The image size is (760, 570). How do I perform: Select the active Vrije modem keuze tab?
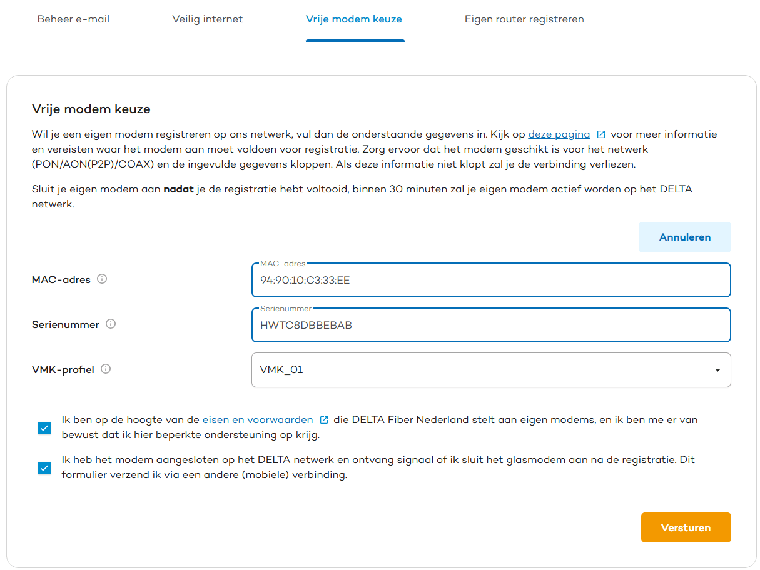pos(354,19)
